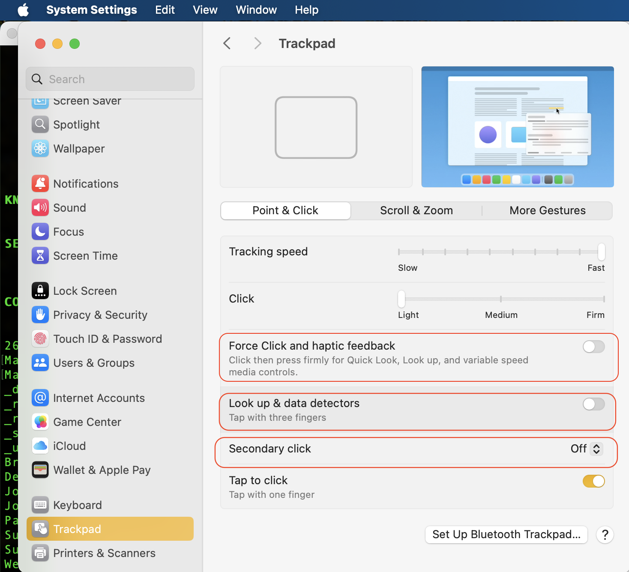Click the Trackpad label in the sidebar
The image size is (629, 572).
click(x=77, y=529)
